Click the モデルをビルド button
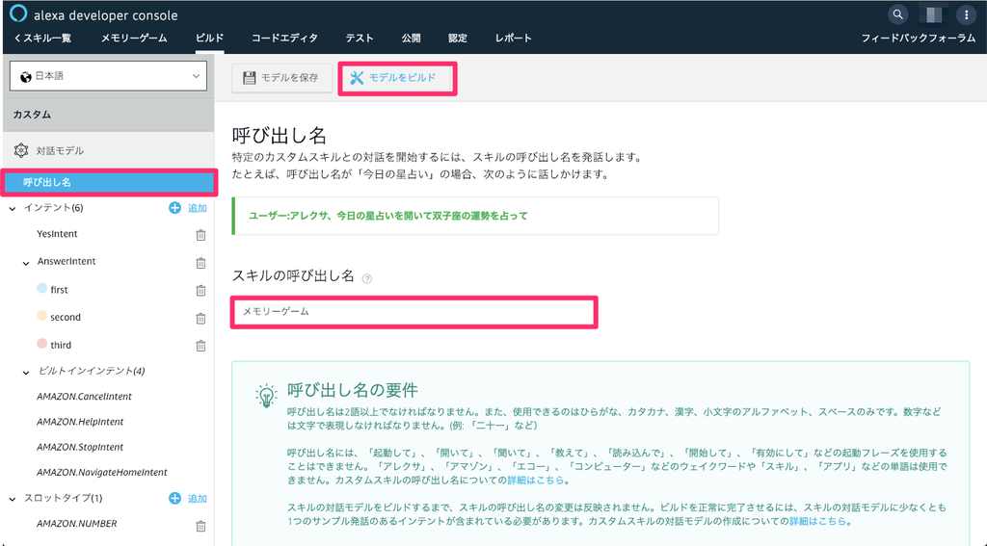This screenshot has width=987, height=546. click(397, 78)
